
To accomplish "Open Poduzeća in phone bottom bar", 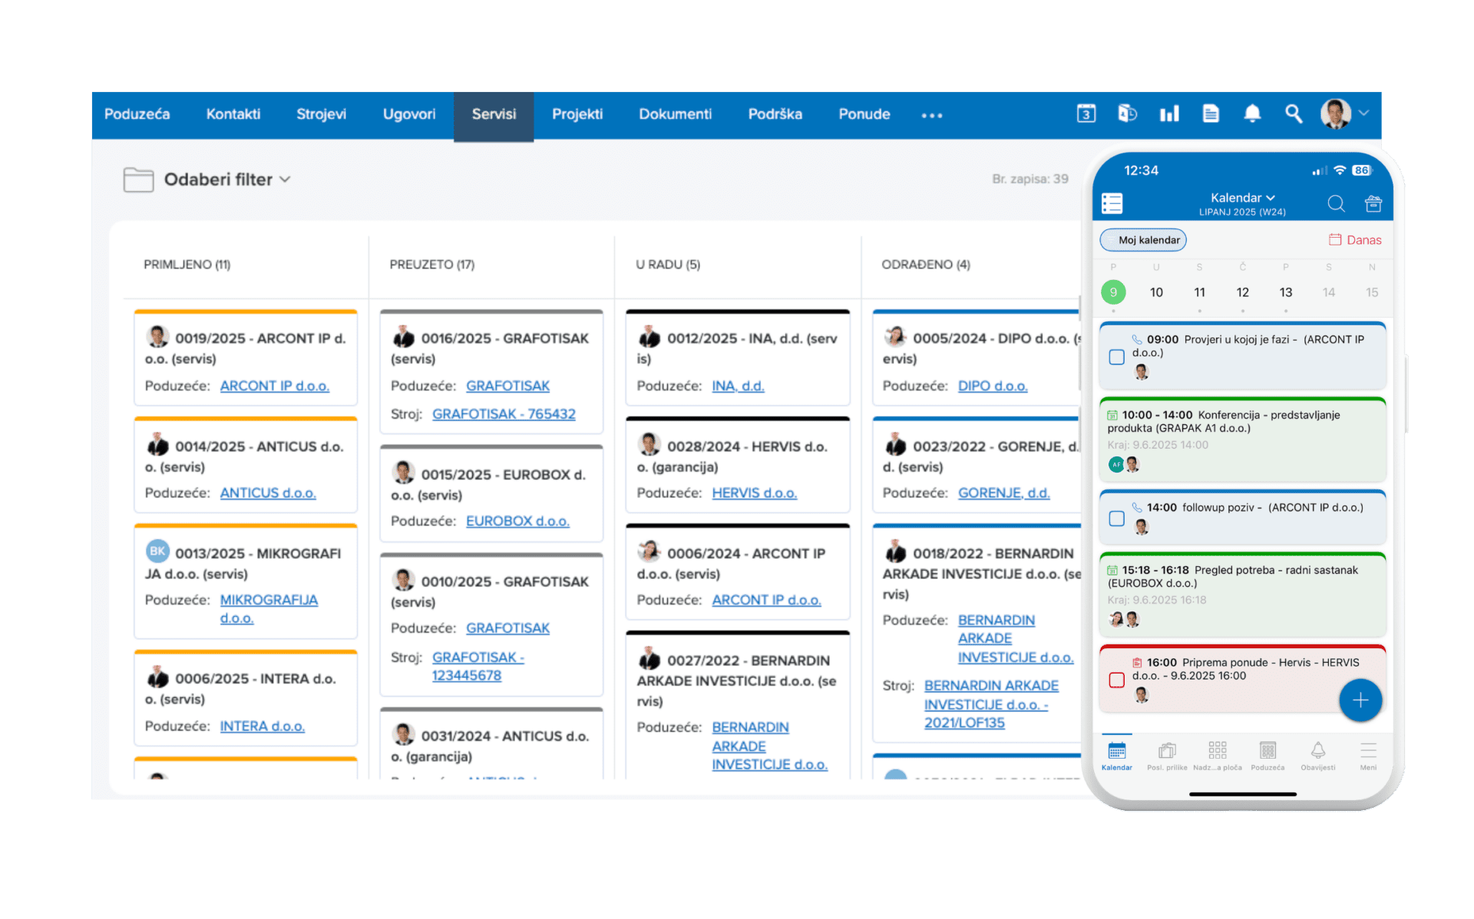I will tap(1267, 755).
